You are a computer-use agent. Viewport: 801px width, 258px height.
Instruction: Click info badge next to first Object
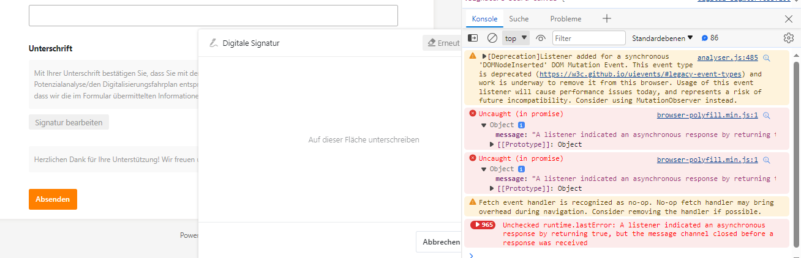point(522,125)
